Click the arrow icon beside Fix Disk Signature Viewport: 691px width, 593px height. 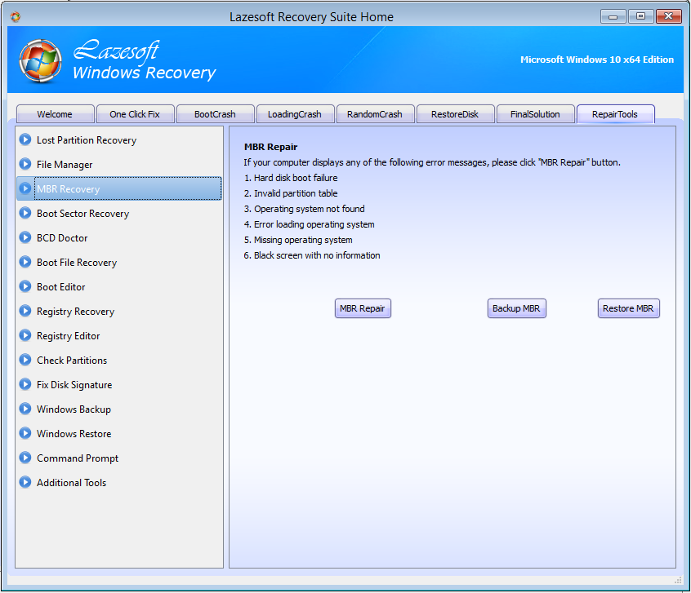(25, 384)
